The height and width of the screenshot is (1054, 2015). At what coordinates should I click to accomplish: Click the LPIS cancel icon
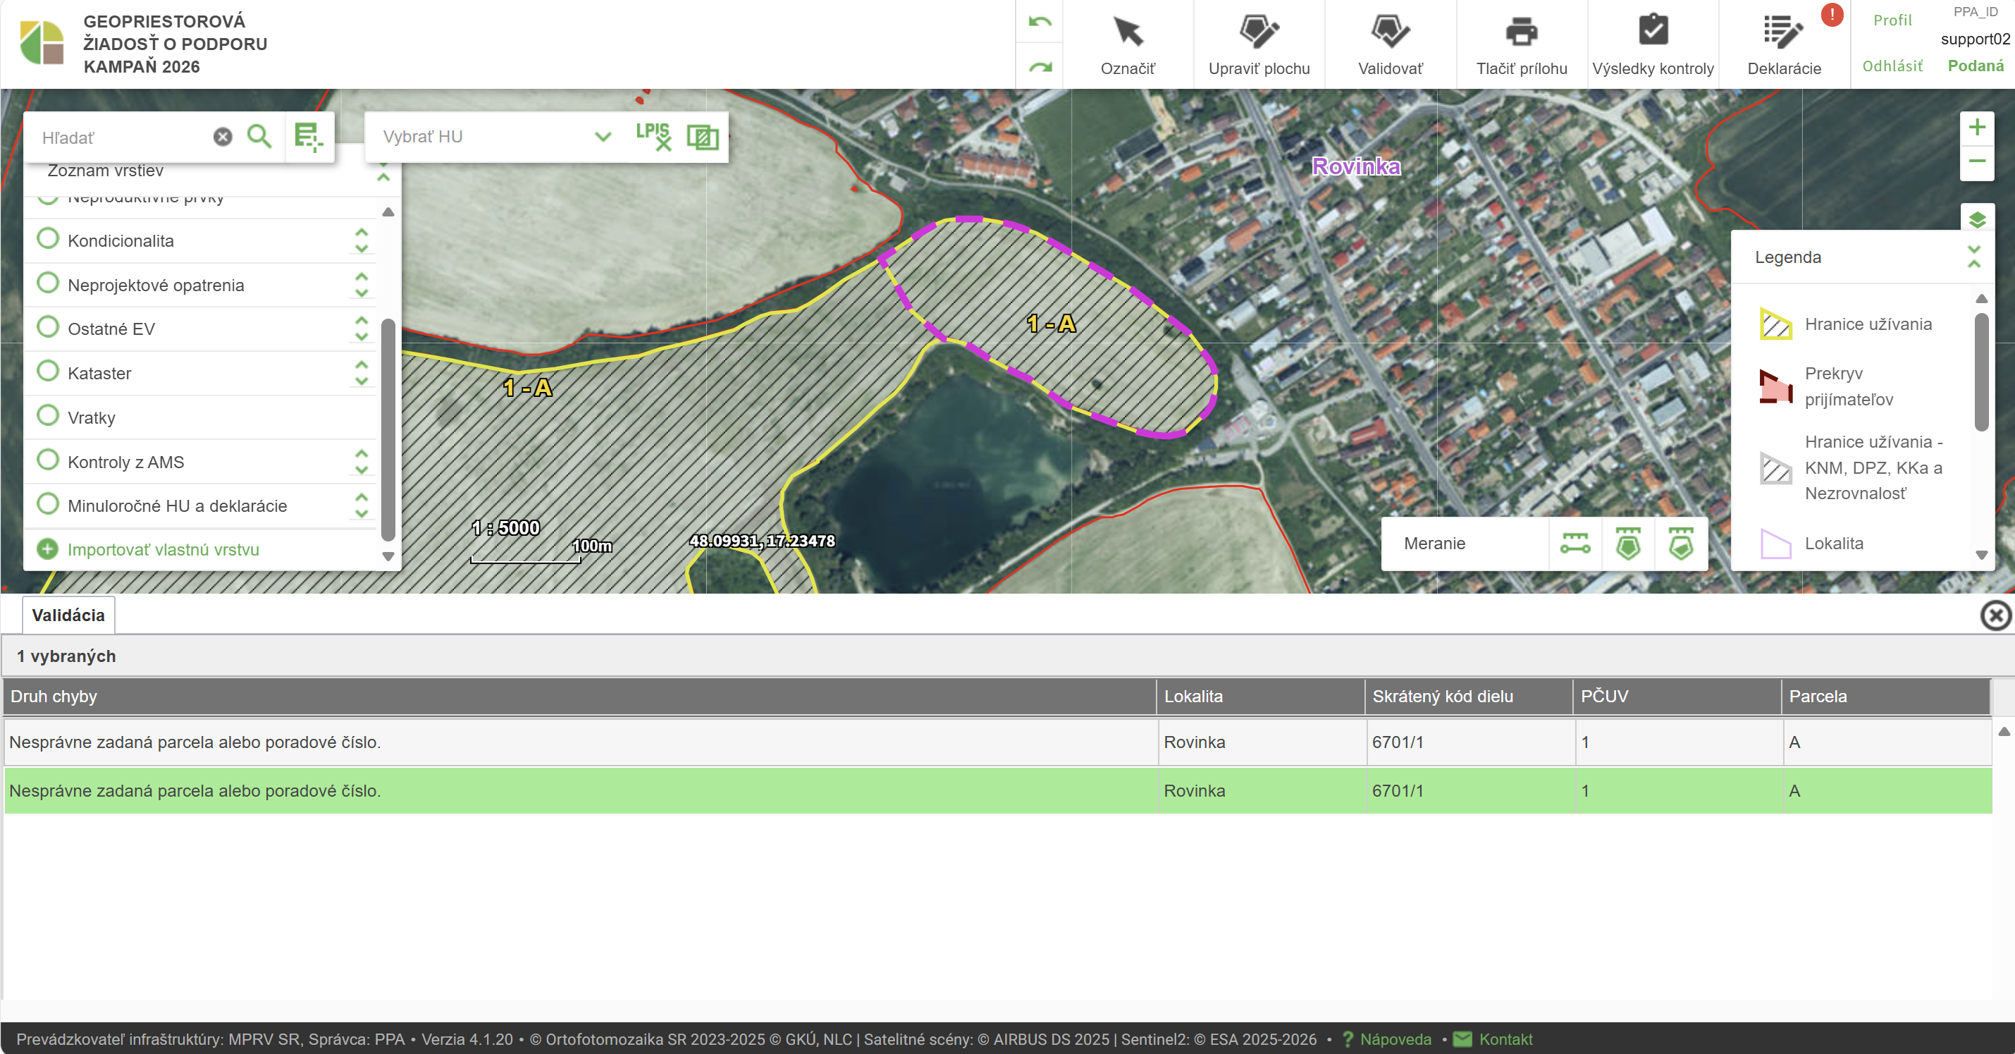tap(654, 137)
